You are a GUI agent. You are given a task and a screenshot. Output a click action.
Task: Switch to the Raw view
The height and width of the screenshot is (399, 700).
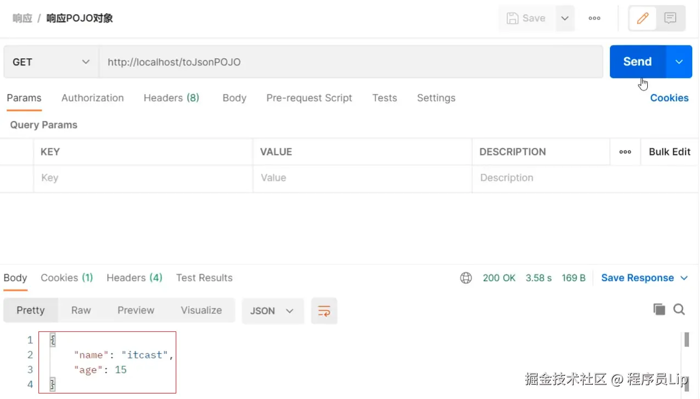81,311
